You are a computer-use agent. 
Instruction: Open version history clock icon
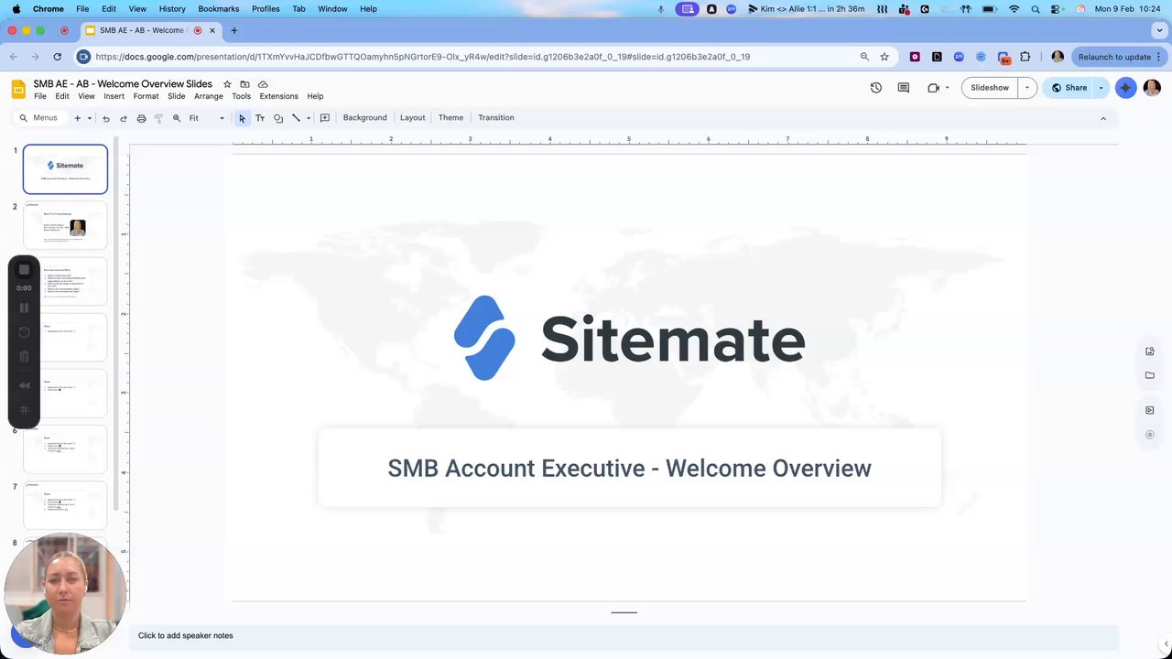pyautogui.click(x=876, y=88)
